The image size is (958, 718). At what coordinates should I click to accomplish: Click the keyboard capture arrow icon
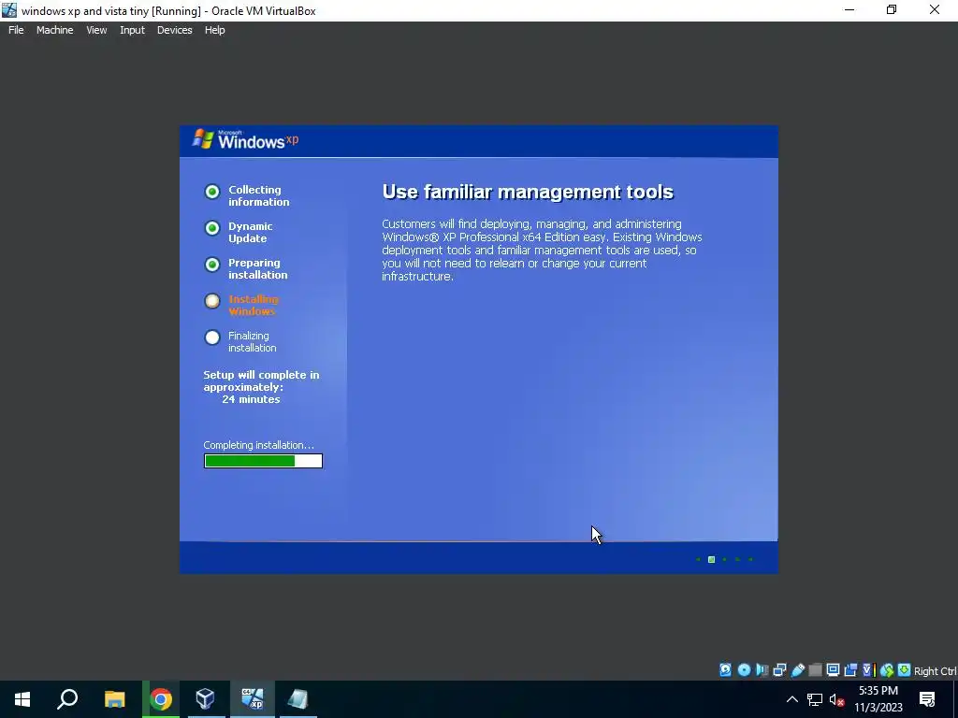(x=905, y=670)
